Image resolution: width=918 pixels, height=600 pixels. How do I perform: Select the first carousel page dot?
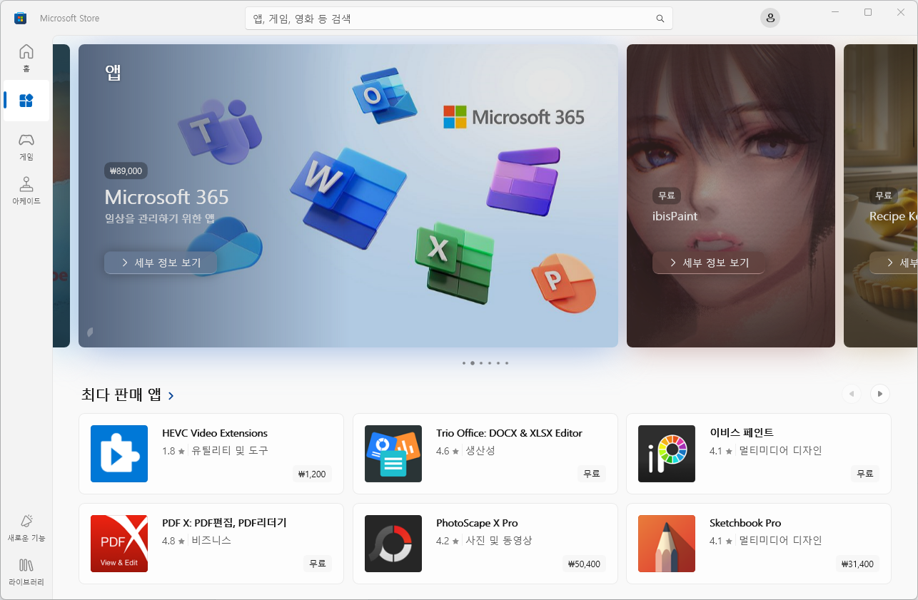coord(464,363)
